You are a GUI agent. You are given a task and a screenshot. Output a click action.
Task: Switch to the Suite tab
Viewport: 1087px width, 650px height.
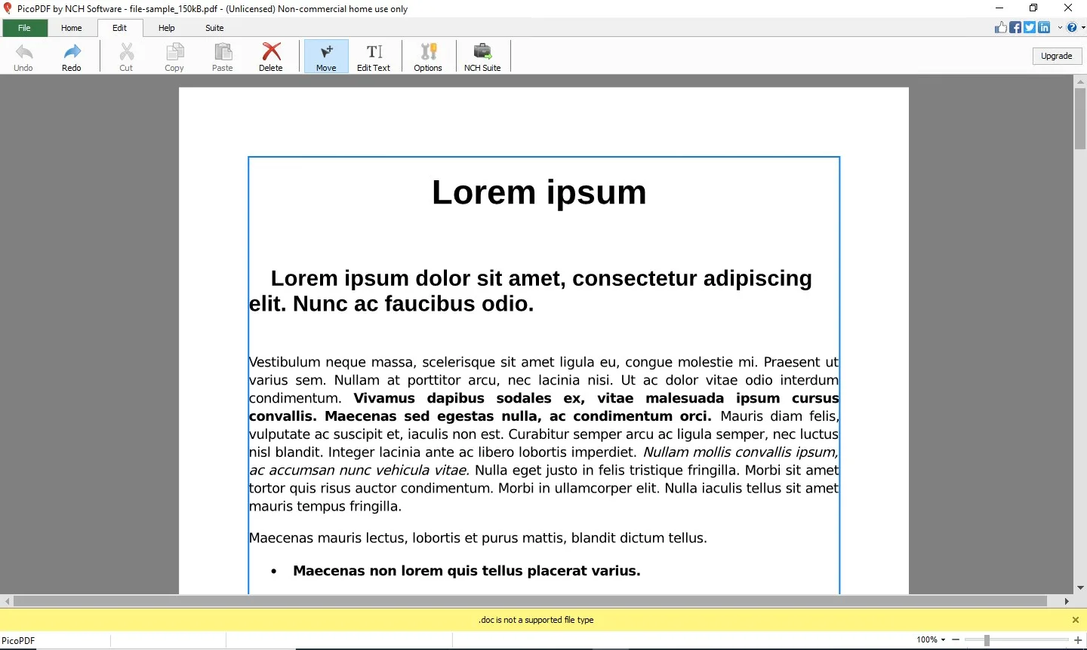point(215,28)
